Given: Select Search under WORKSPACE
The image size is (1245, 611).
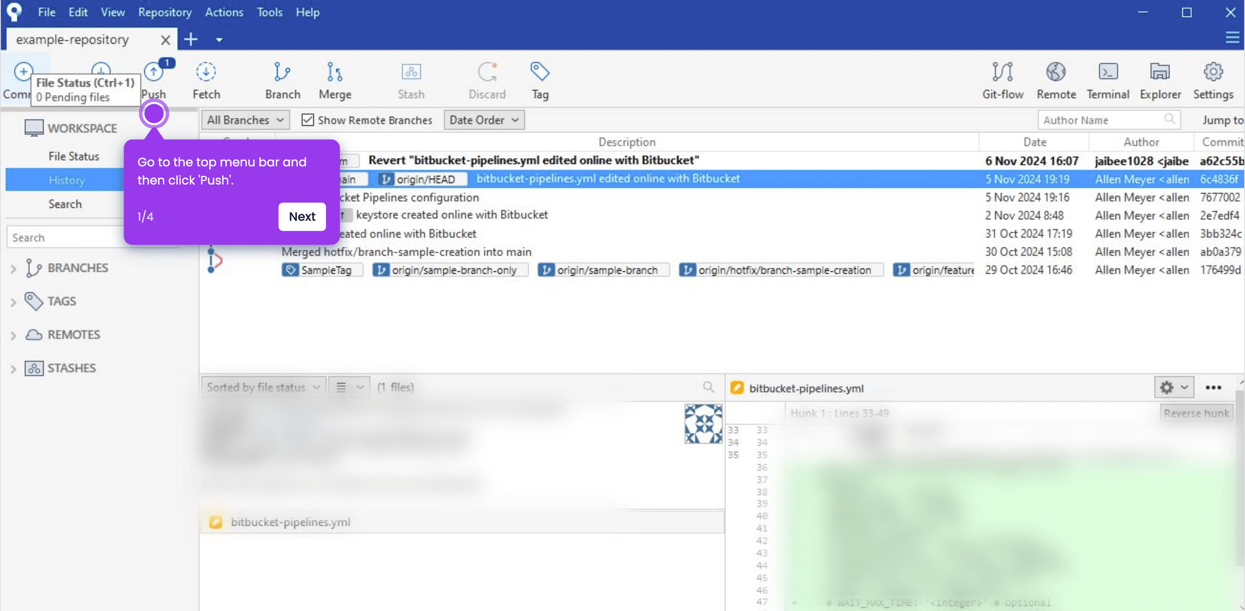Looking at the screenshot, I should coord(65,204).
